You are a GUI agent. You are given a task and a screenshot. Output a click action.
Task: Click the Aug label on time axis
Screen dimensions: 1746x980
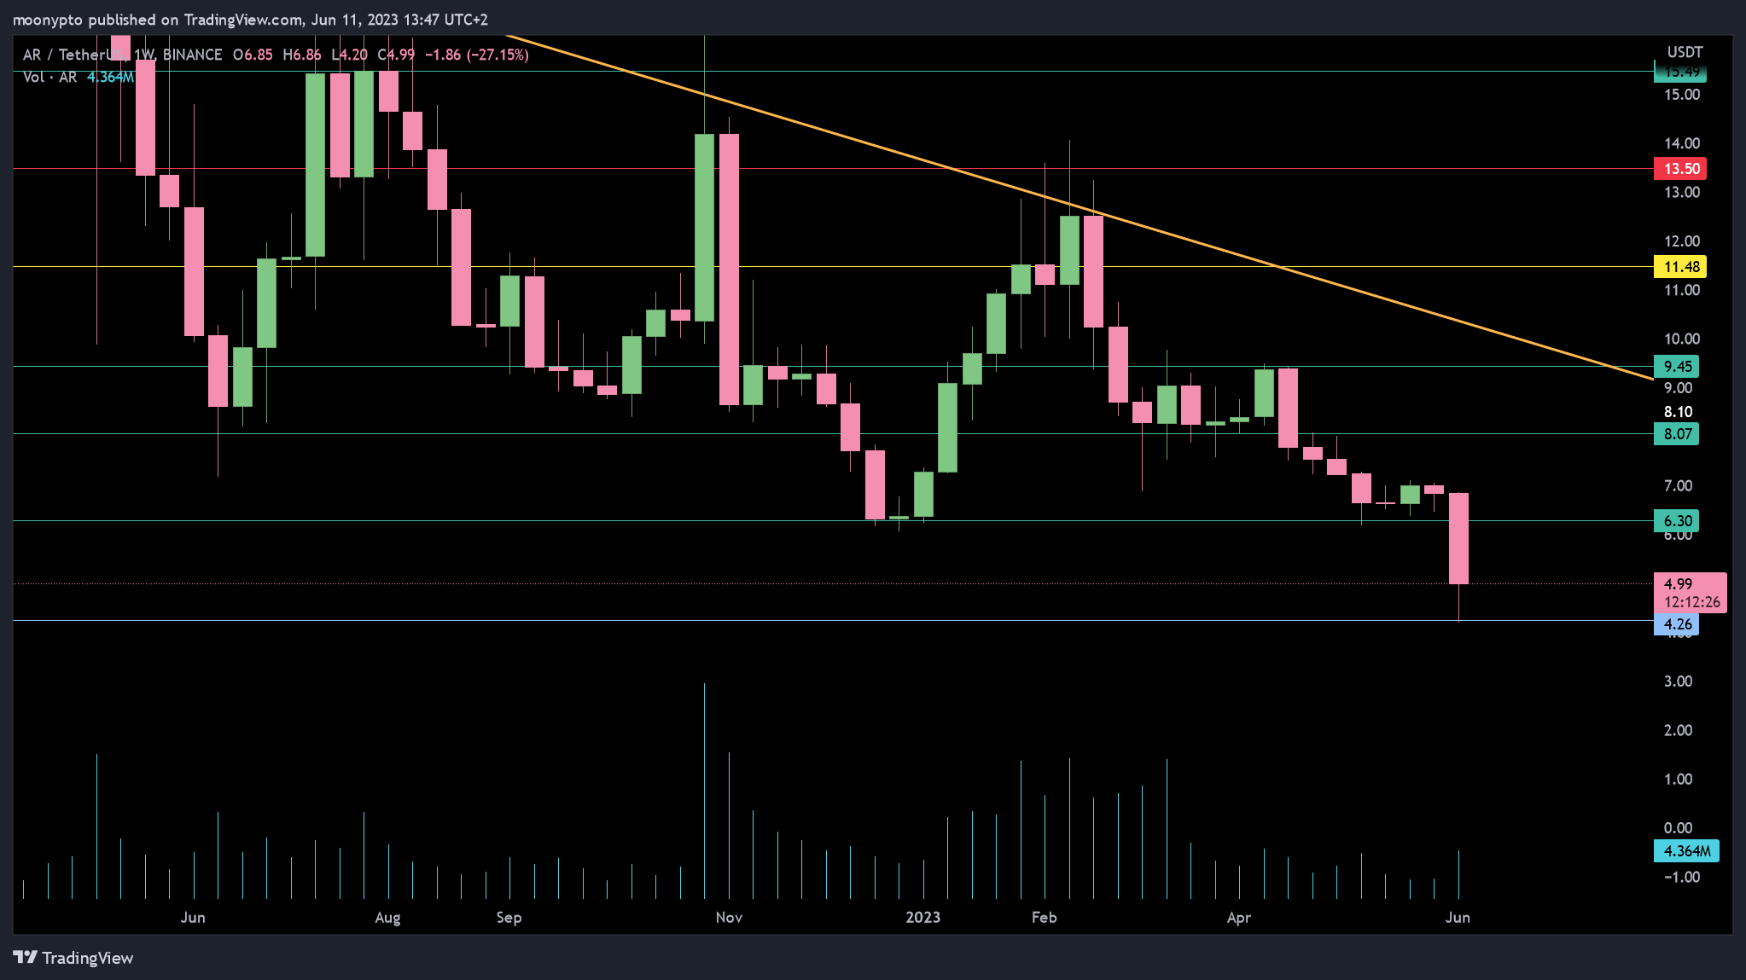(387, 917)
